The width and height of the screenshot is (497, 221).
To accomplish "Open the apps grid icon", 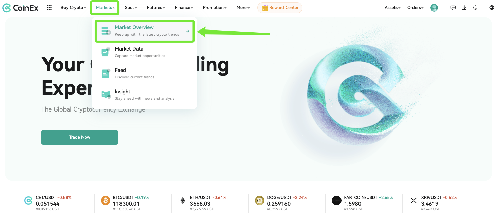I will click(x=49, y=8).
